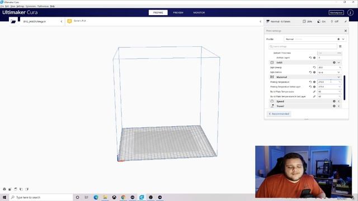The image size is (358, 201).
Task: Reset the Bottom Layers value
Action: 310,58
